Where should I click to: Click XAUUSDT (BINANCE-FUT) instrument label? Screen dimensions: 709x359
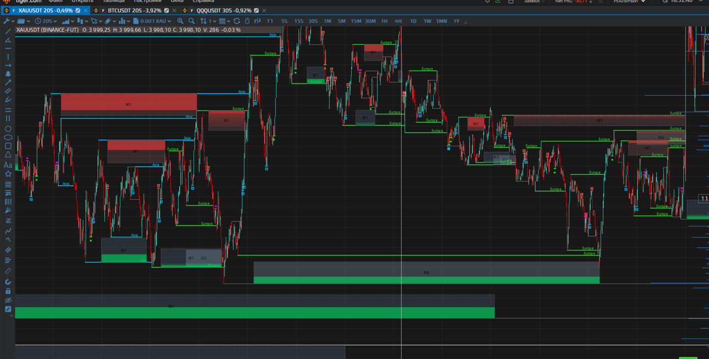coord(47,30)
